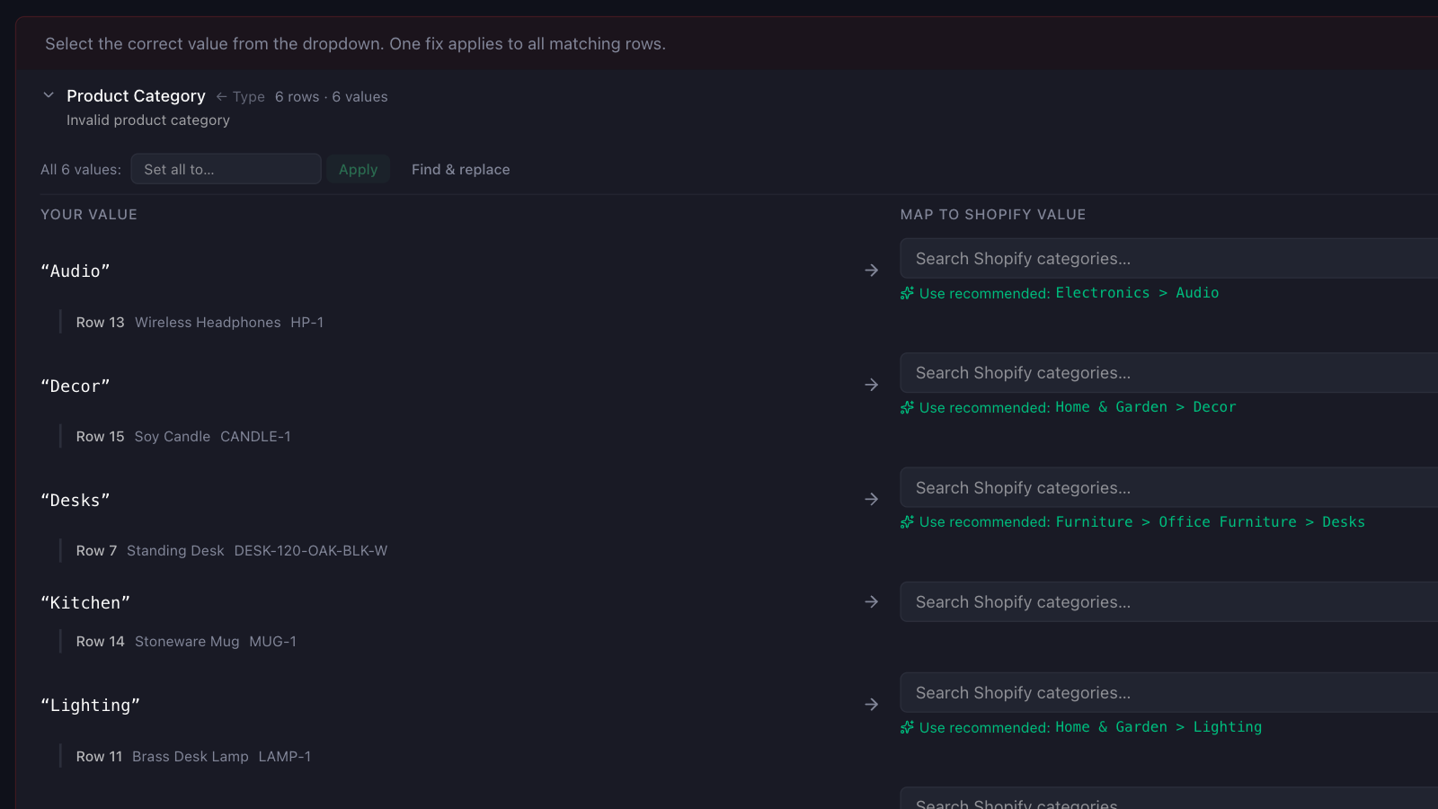Click the sparkle icon beside Home & Garden > Lighting
Image resolution: width=1438 pixels, height=809 pixels.
907,727
